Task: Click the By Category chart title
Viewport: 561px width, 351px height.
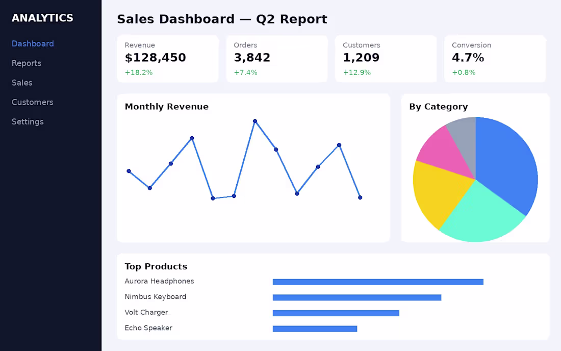Action: tap(439, 107)
